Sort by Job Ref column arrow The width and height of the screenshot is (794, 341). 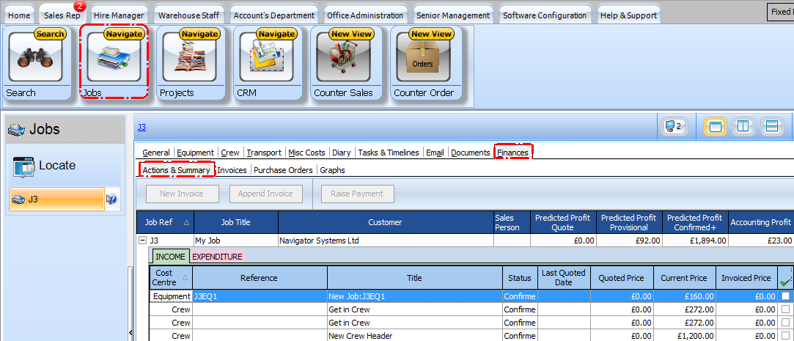185,222
